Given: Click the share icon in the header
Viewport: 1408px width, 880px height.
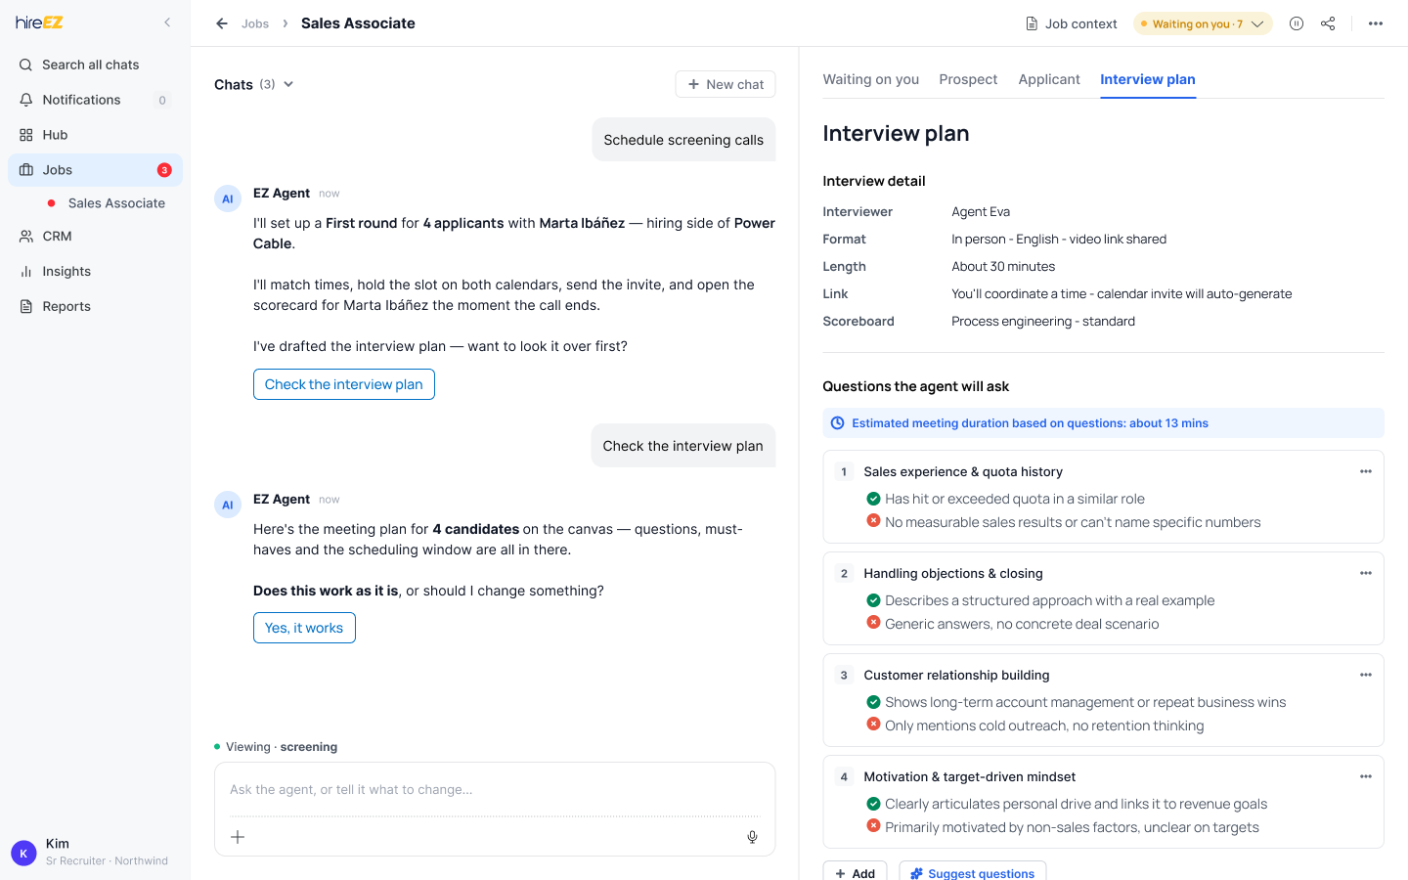Looking at the screenshot, I should pyautogui.click(x=1328, y=23).
